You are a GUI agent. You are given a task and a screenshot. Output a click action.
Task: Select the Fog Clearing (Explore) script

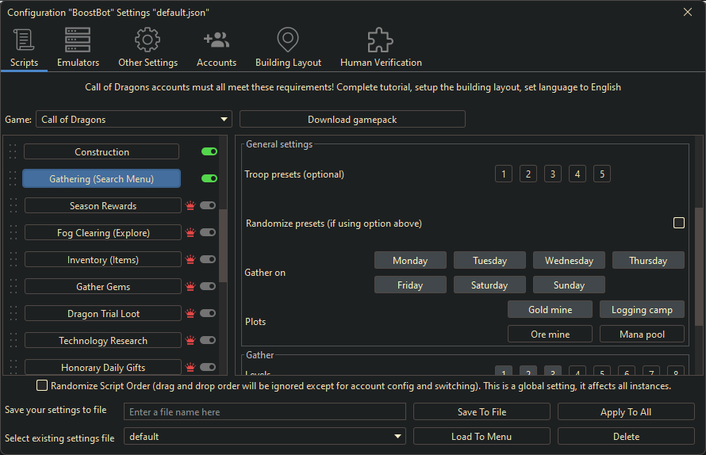[103, 233]
